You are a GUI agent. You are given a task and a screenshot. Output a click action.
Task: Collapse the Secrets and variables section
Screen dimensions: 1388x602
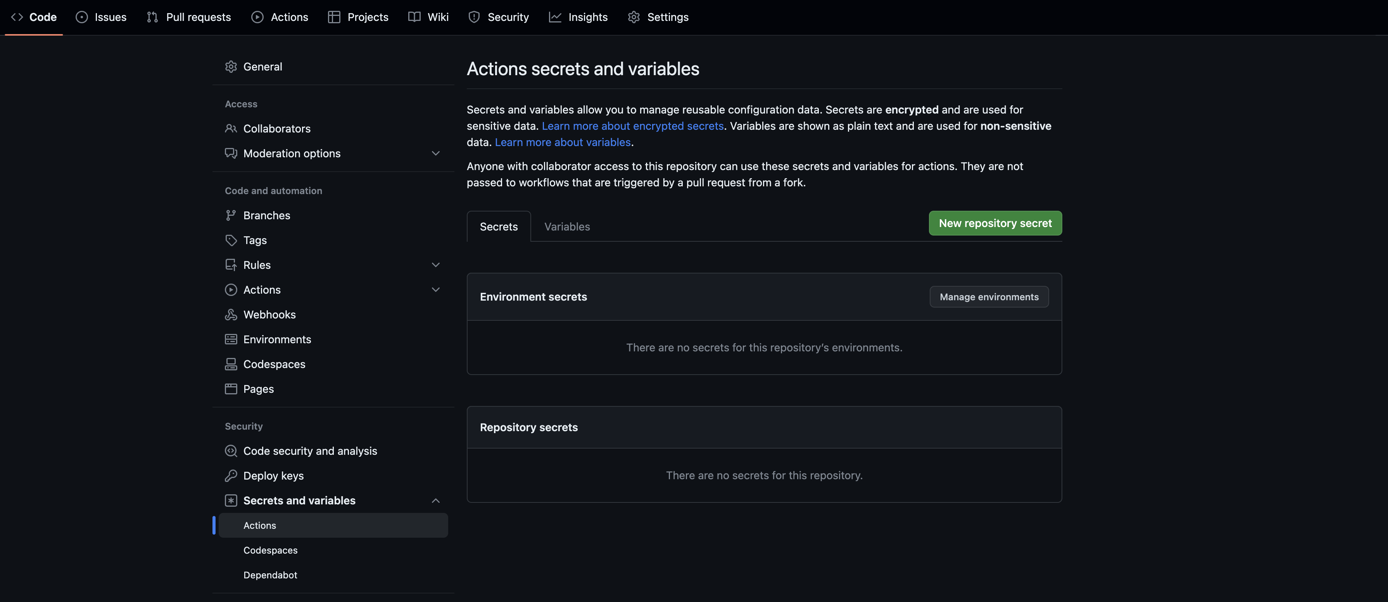coord(435,501)
